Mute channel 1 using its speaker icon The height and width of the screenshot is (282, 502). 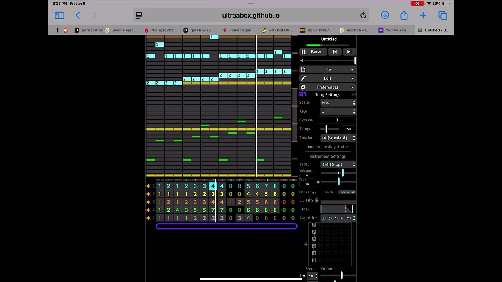point(149,186)
